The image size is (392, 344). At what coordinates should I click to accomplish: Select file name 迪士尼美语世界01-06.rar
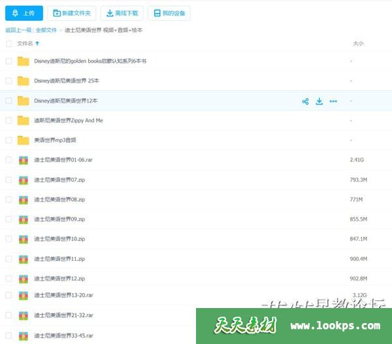[x=63, y=160]
